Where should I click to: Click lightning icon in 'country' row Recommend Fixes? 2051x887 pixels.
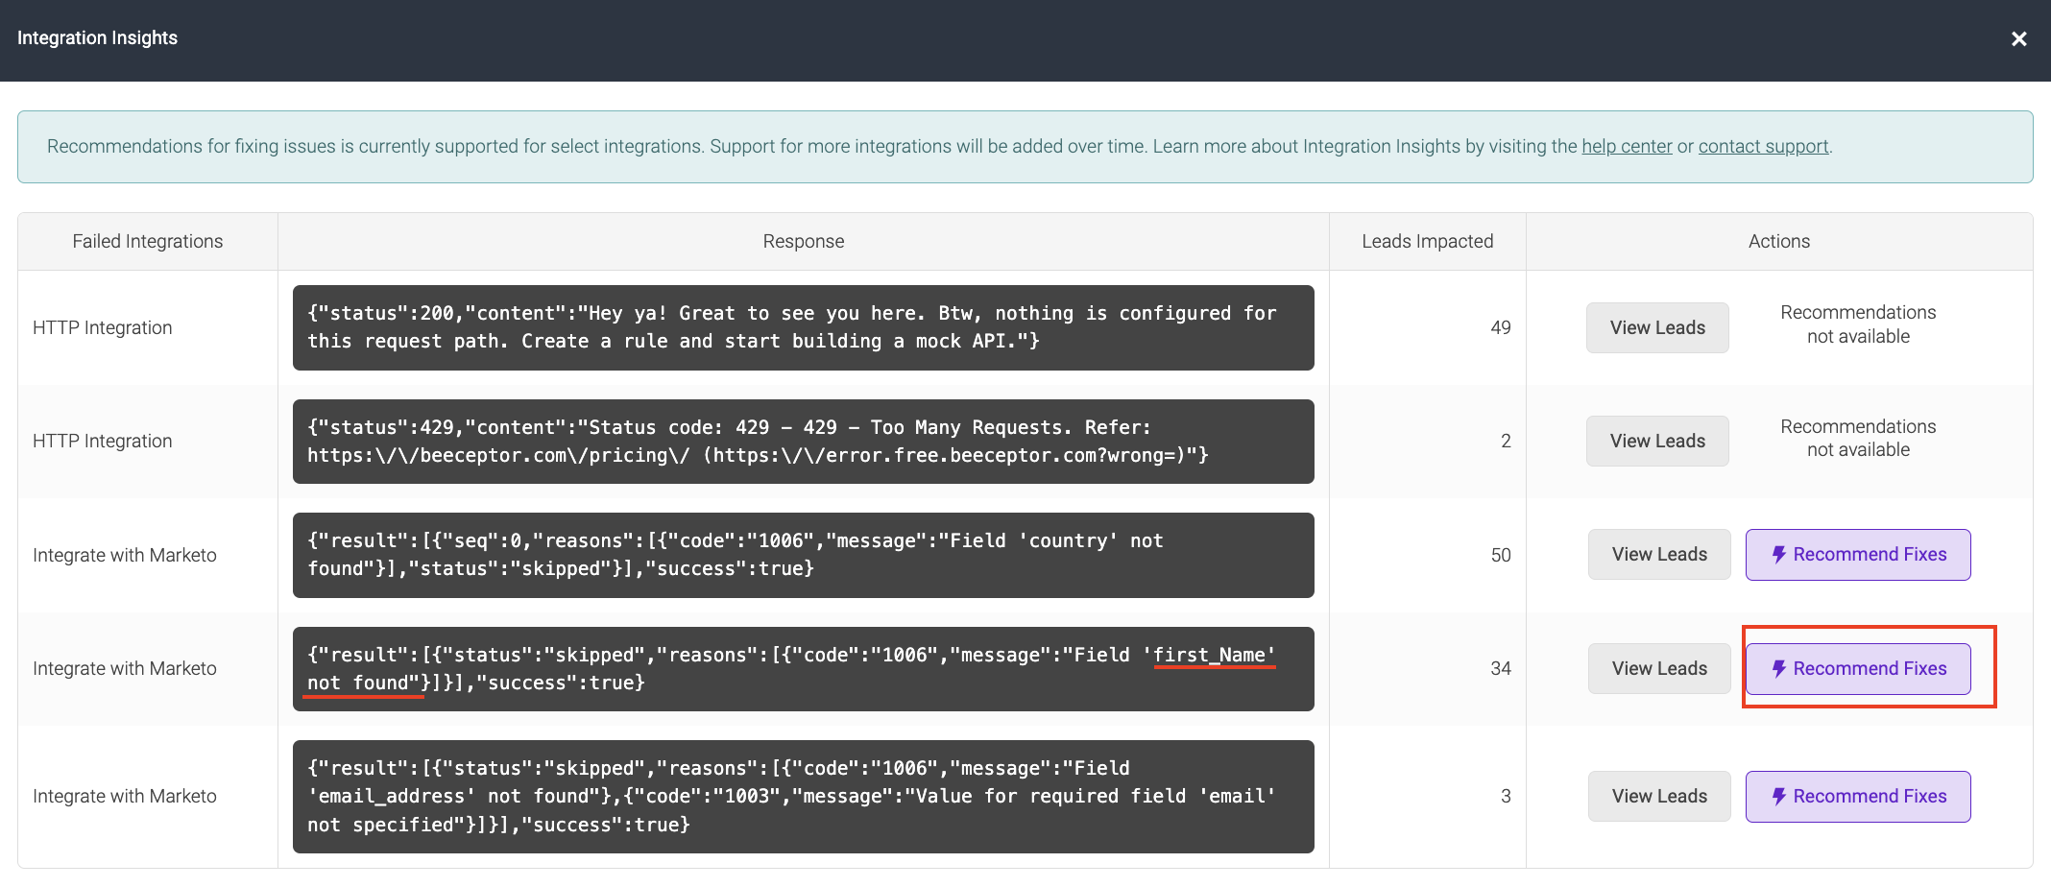pyautogui.click(x=1778, y=555)
